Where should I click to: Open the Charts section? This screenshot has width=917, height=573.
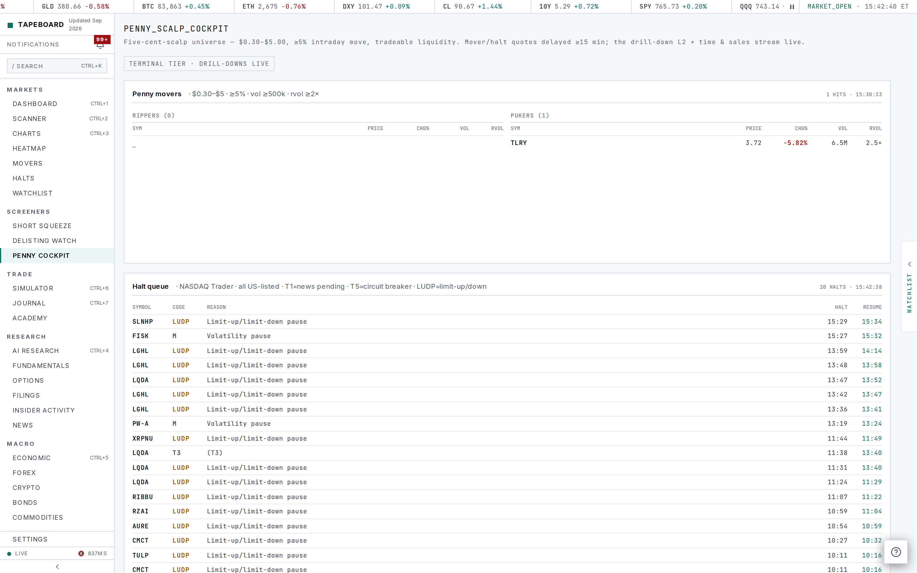pos(57,134)
